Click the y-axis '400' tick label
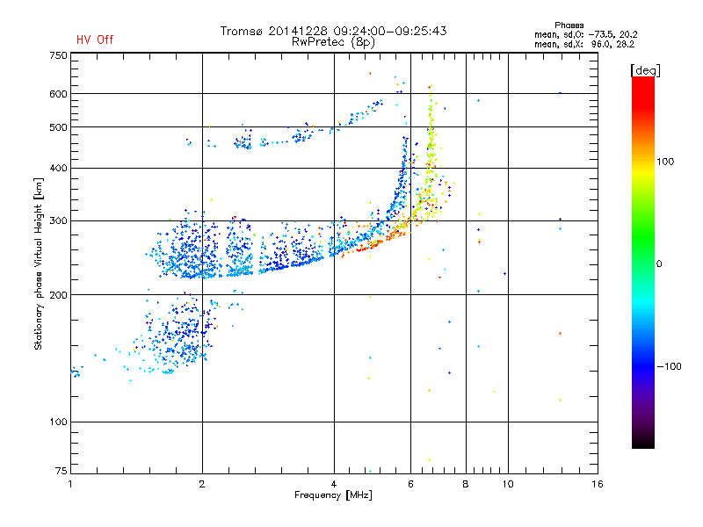This screenshot has width=703, height=527. pos(58,168)
